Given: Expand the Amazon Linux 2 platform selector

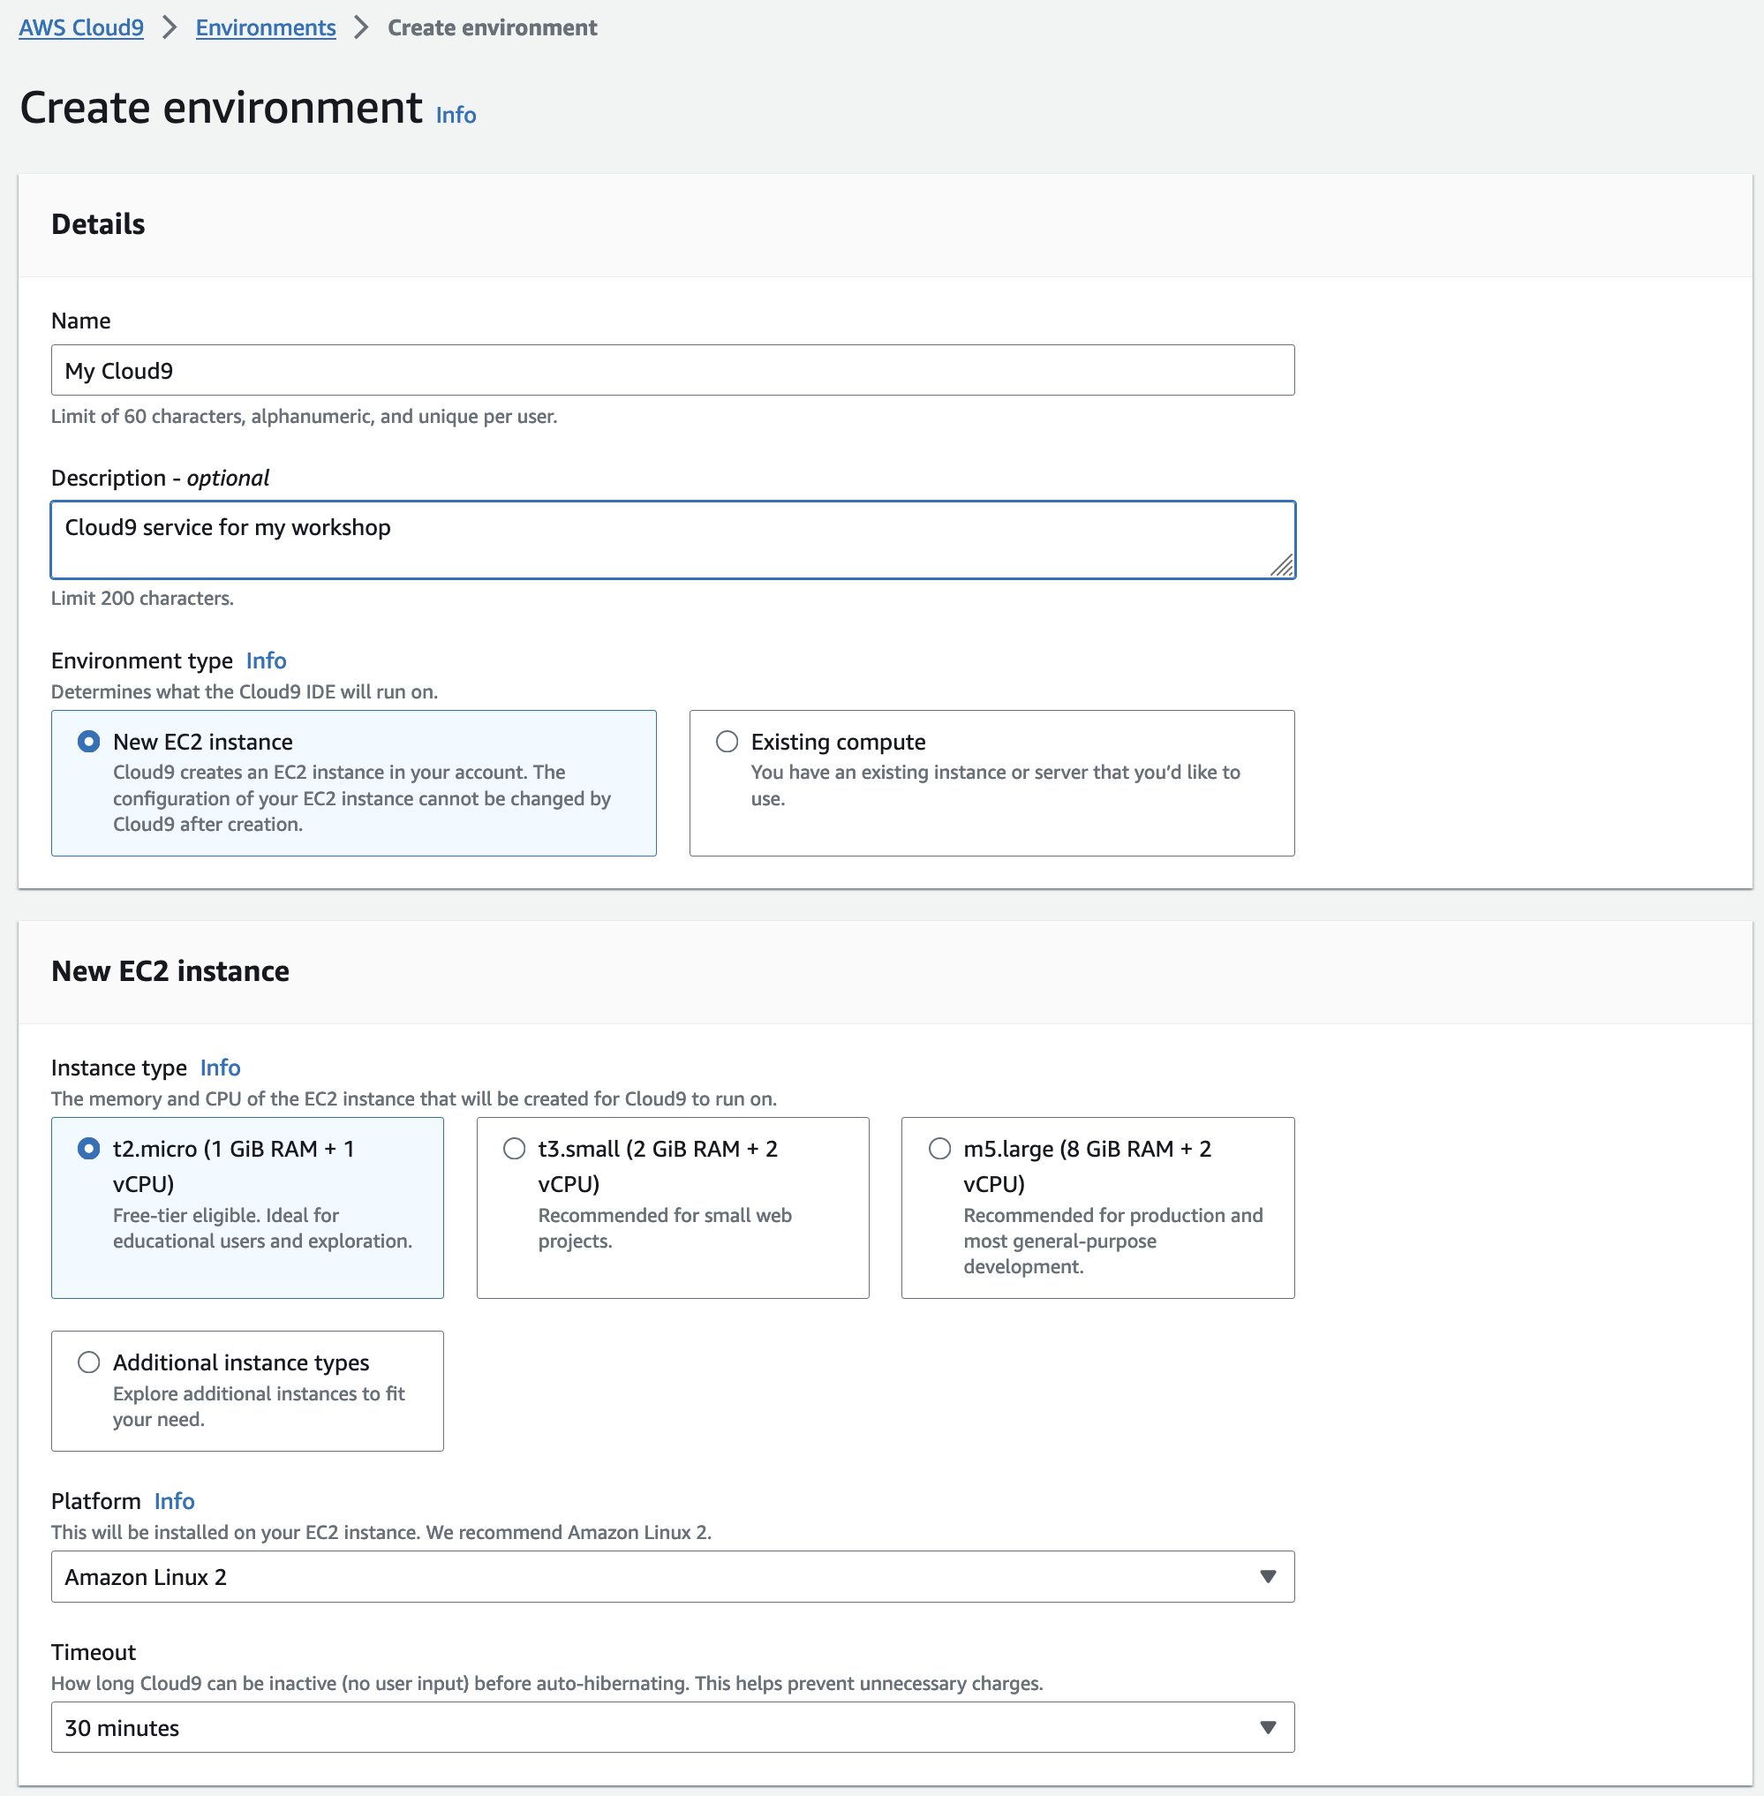Looking at the screenshot, I should click(673, 1576).
